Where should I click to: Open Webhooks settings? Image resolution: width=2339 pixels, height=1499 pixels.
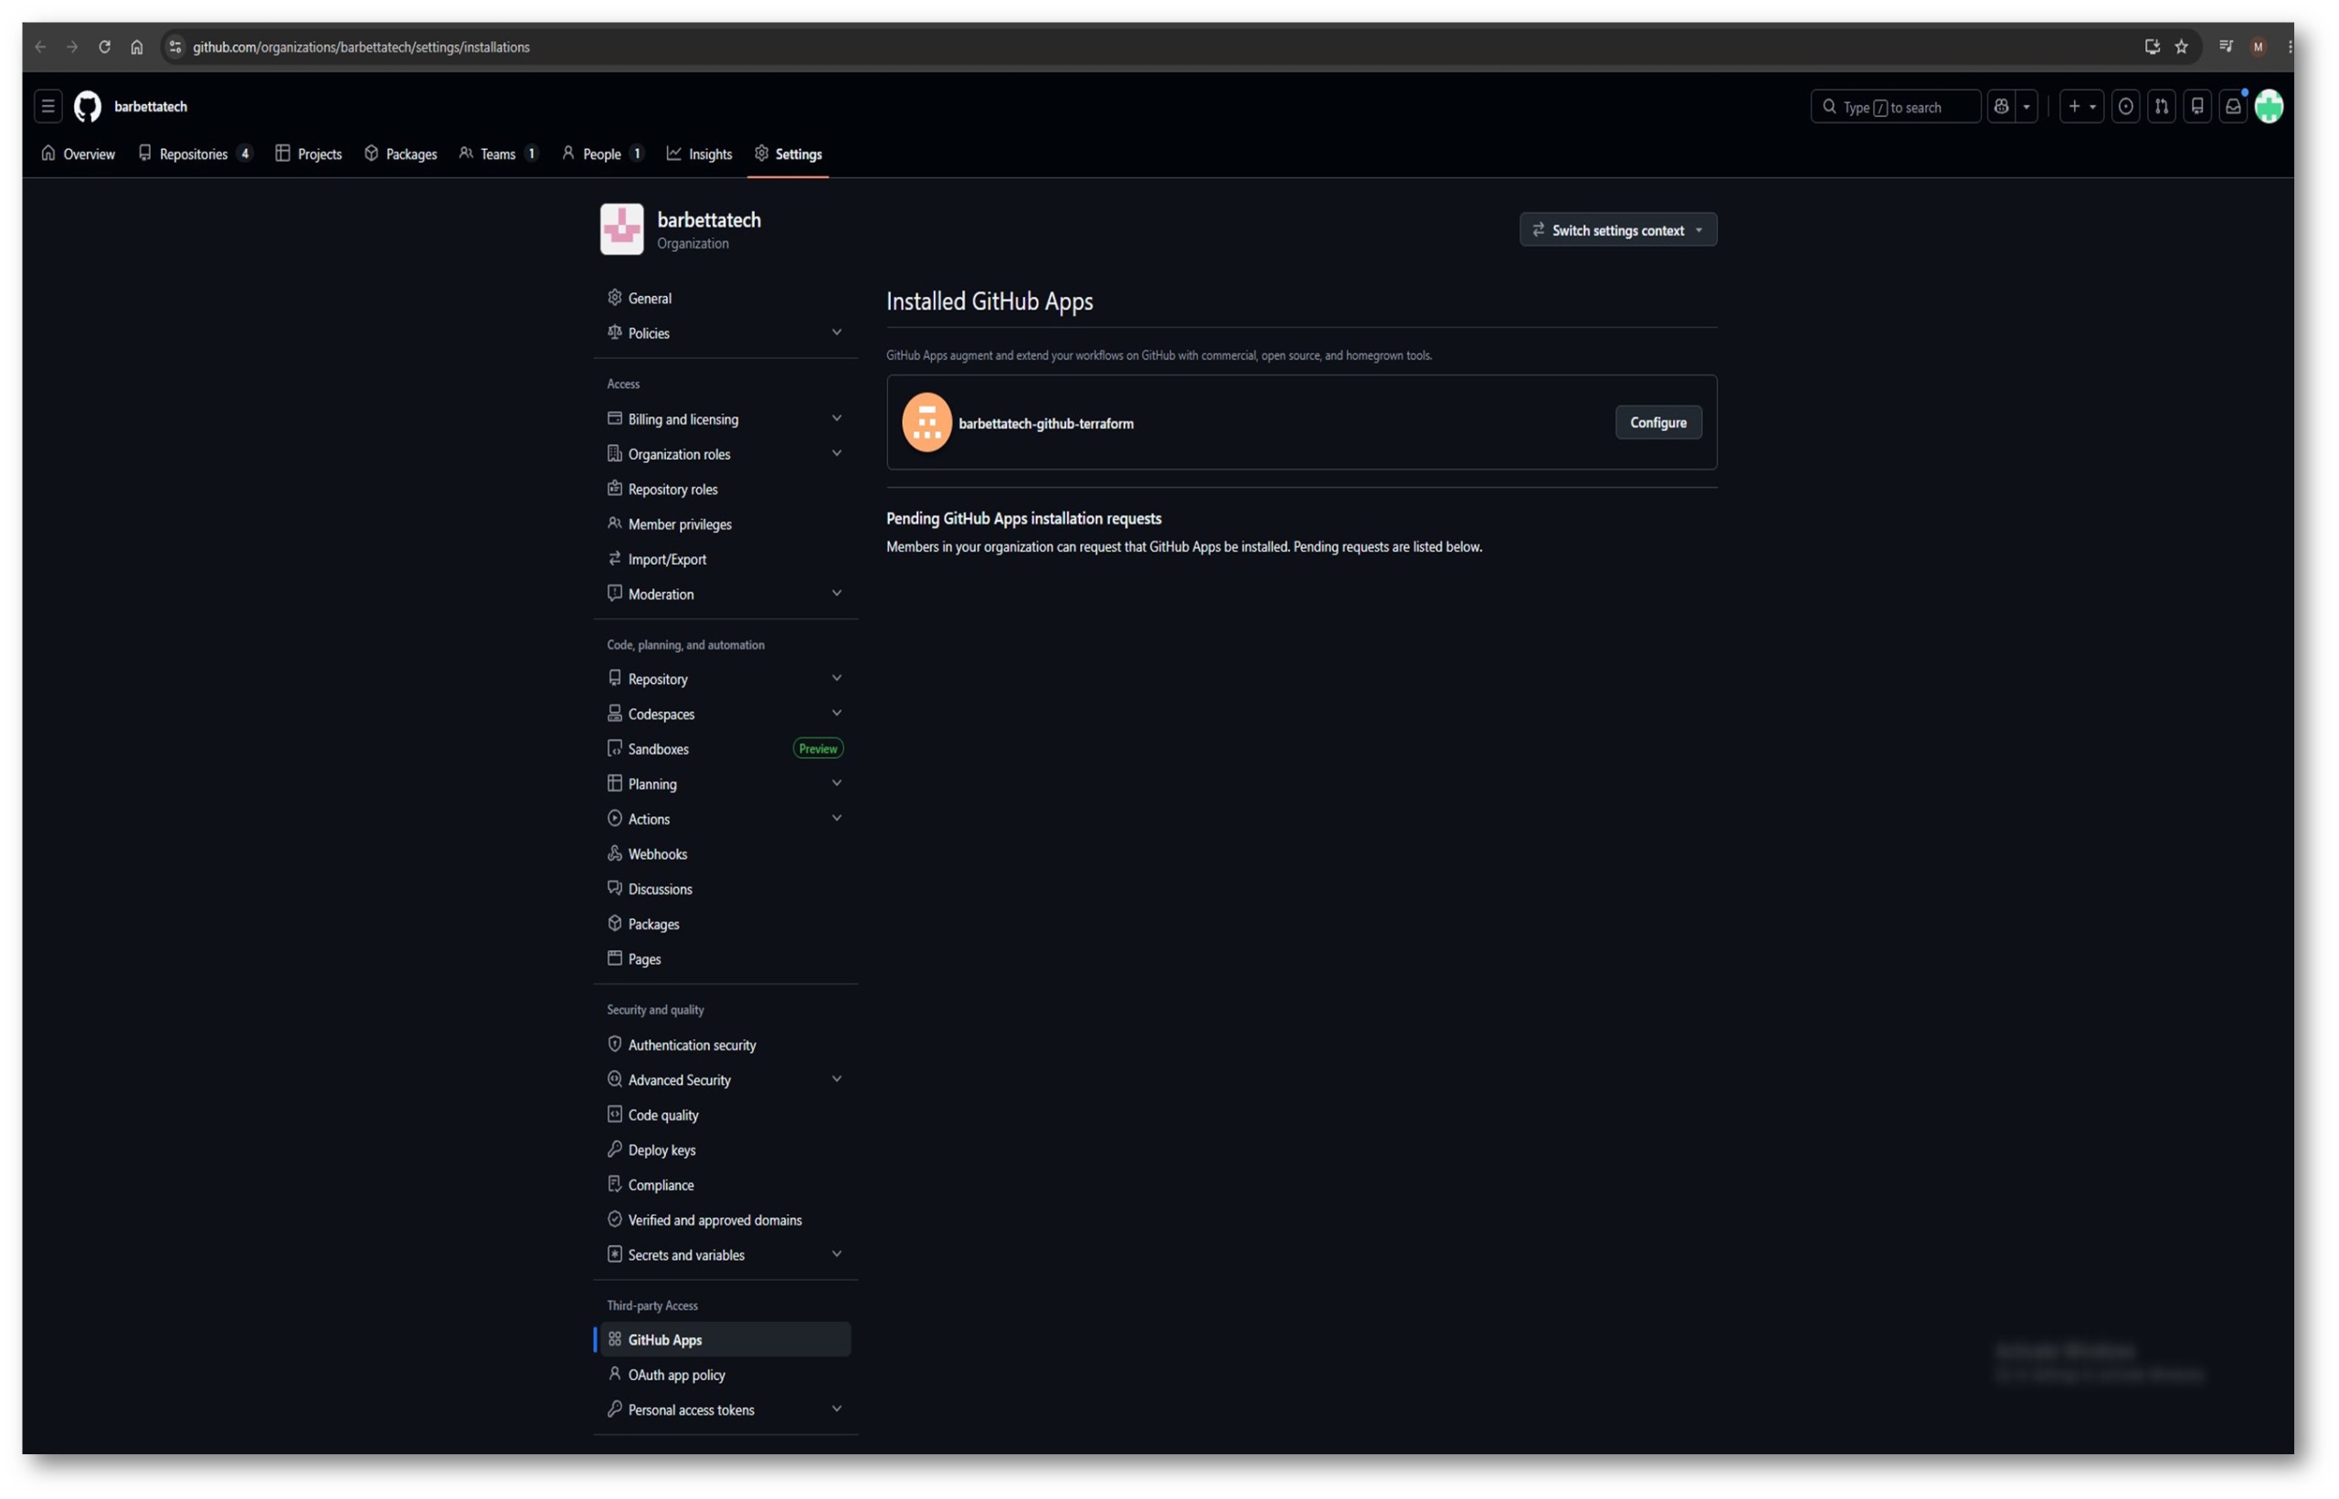click(726, 854)
